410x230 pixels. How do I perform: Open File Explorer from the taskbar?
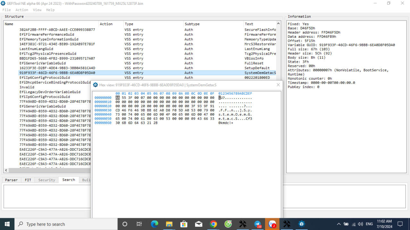(x=169, y=224)
